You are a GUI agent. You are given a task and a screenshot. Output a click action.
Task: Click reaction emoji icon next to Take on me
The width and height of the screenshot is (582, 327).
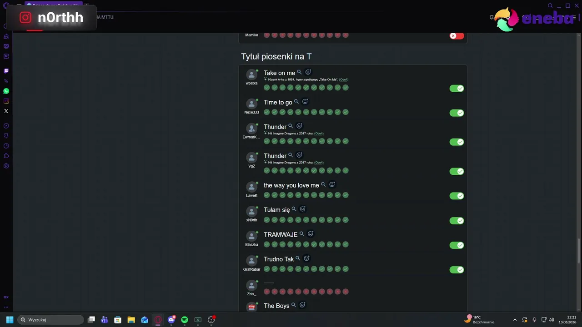(x=308, y=72)
